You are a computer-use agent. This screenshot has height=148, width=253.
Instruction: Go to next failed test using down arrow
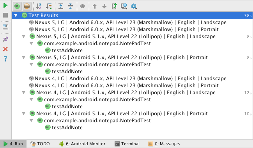[x=104, y=6]
